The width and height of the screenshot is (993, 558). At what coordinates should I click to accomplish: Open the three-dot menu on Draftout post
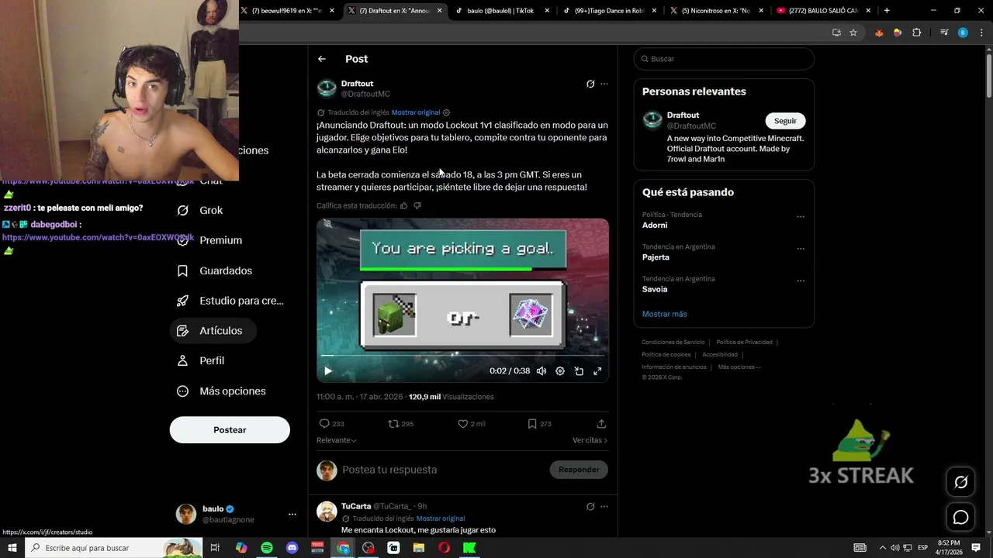tap(604, 84)
